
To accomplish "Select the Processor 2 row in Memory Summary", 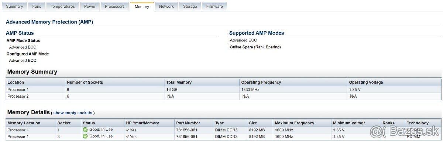I will tap(224, 96).
